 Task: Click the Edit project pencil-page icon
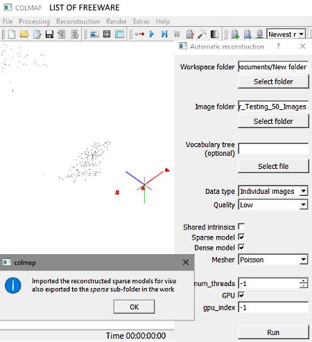(37, 35)
